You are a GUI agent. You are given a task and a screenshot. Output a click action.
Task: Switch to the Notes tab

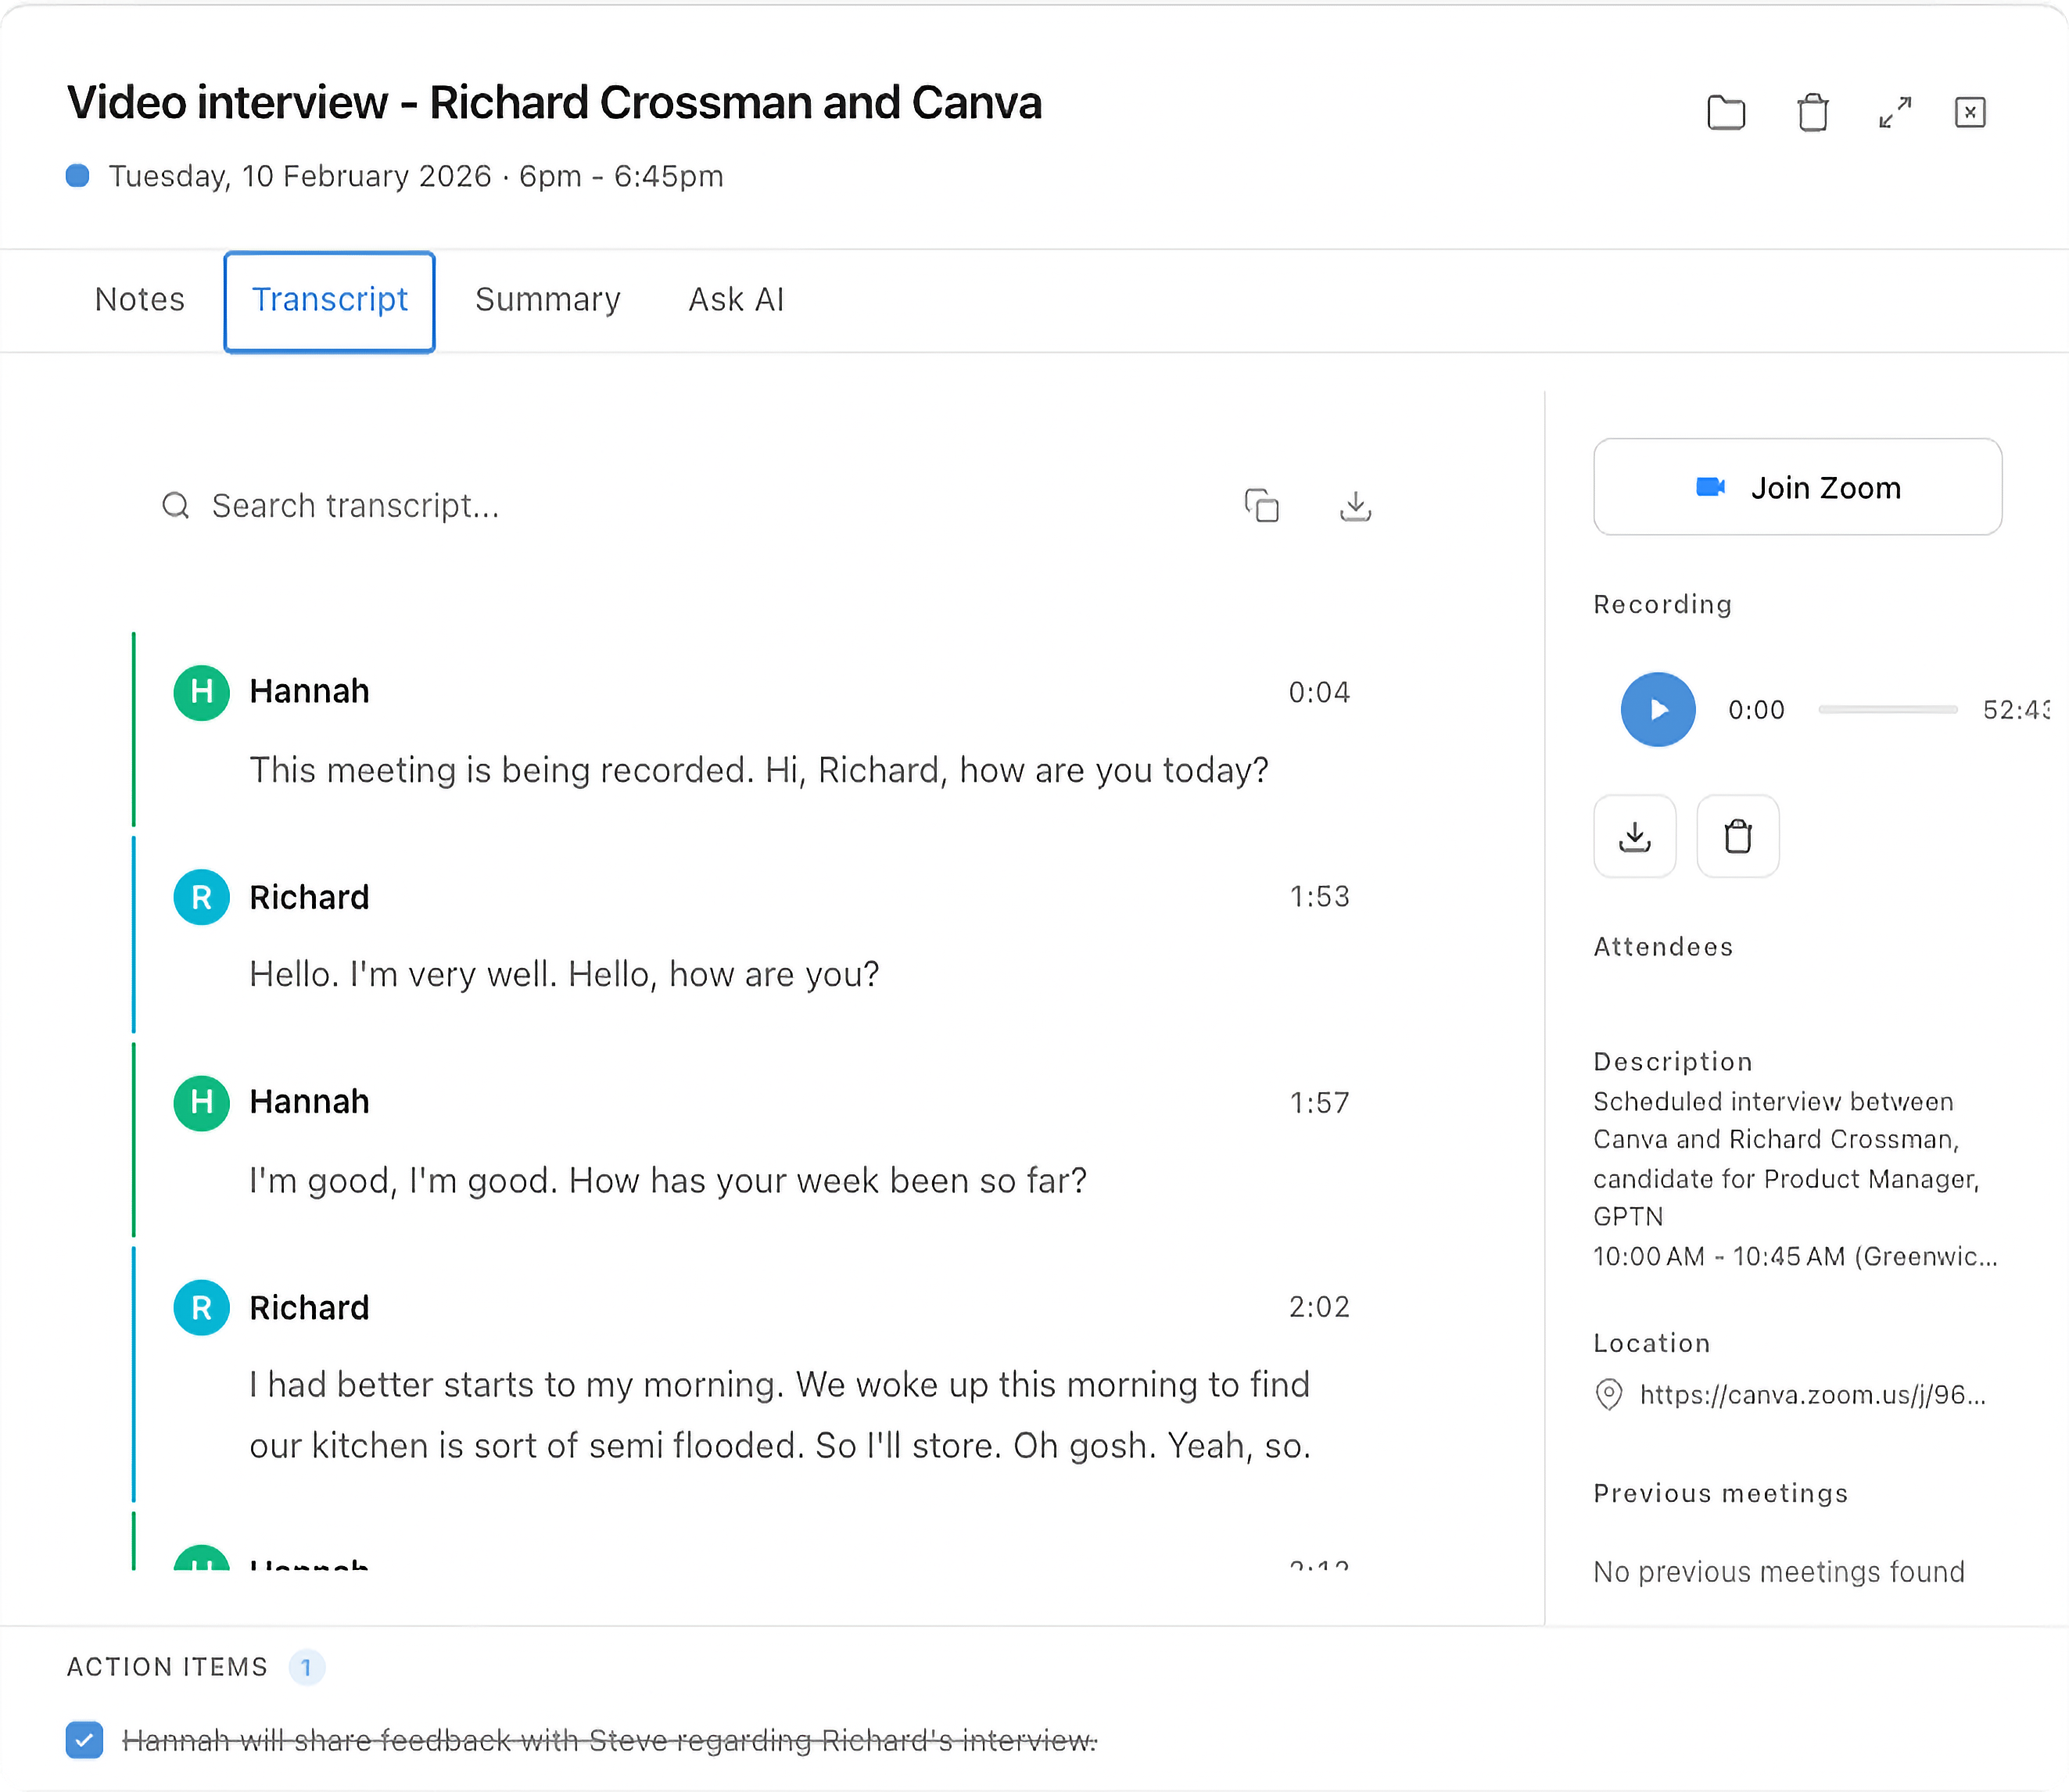139,299
